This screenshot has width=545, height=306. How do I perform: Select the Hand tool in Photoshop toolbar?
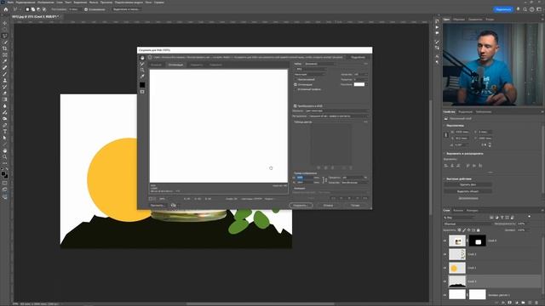(4, 150)
